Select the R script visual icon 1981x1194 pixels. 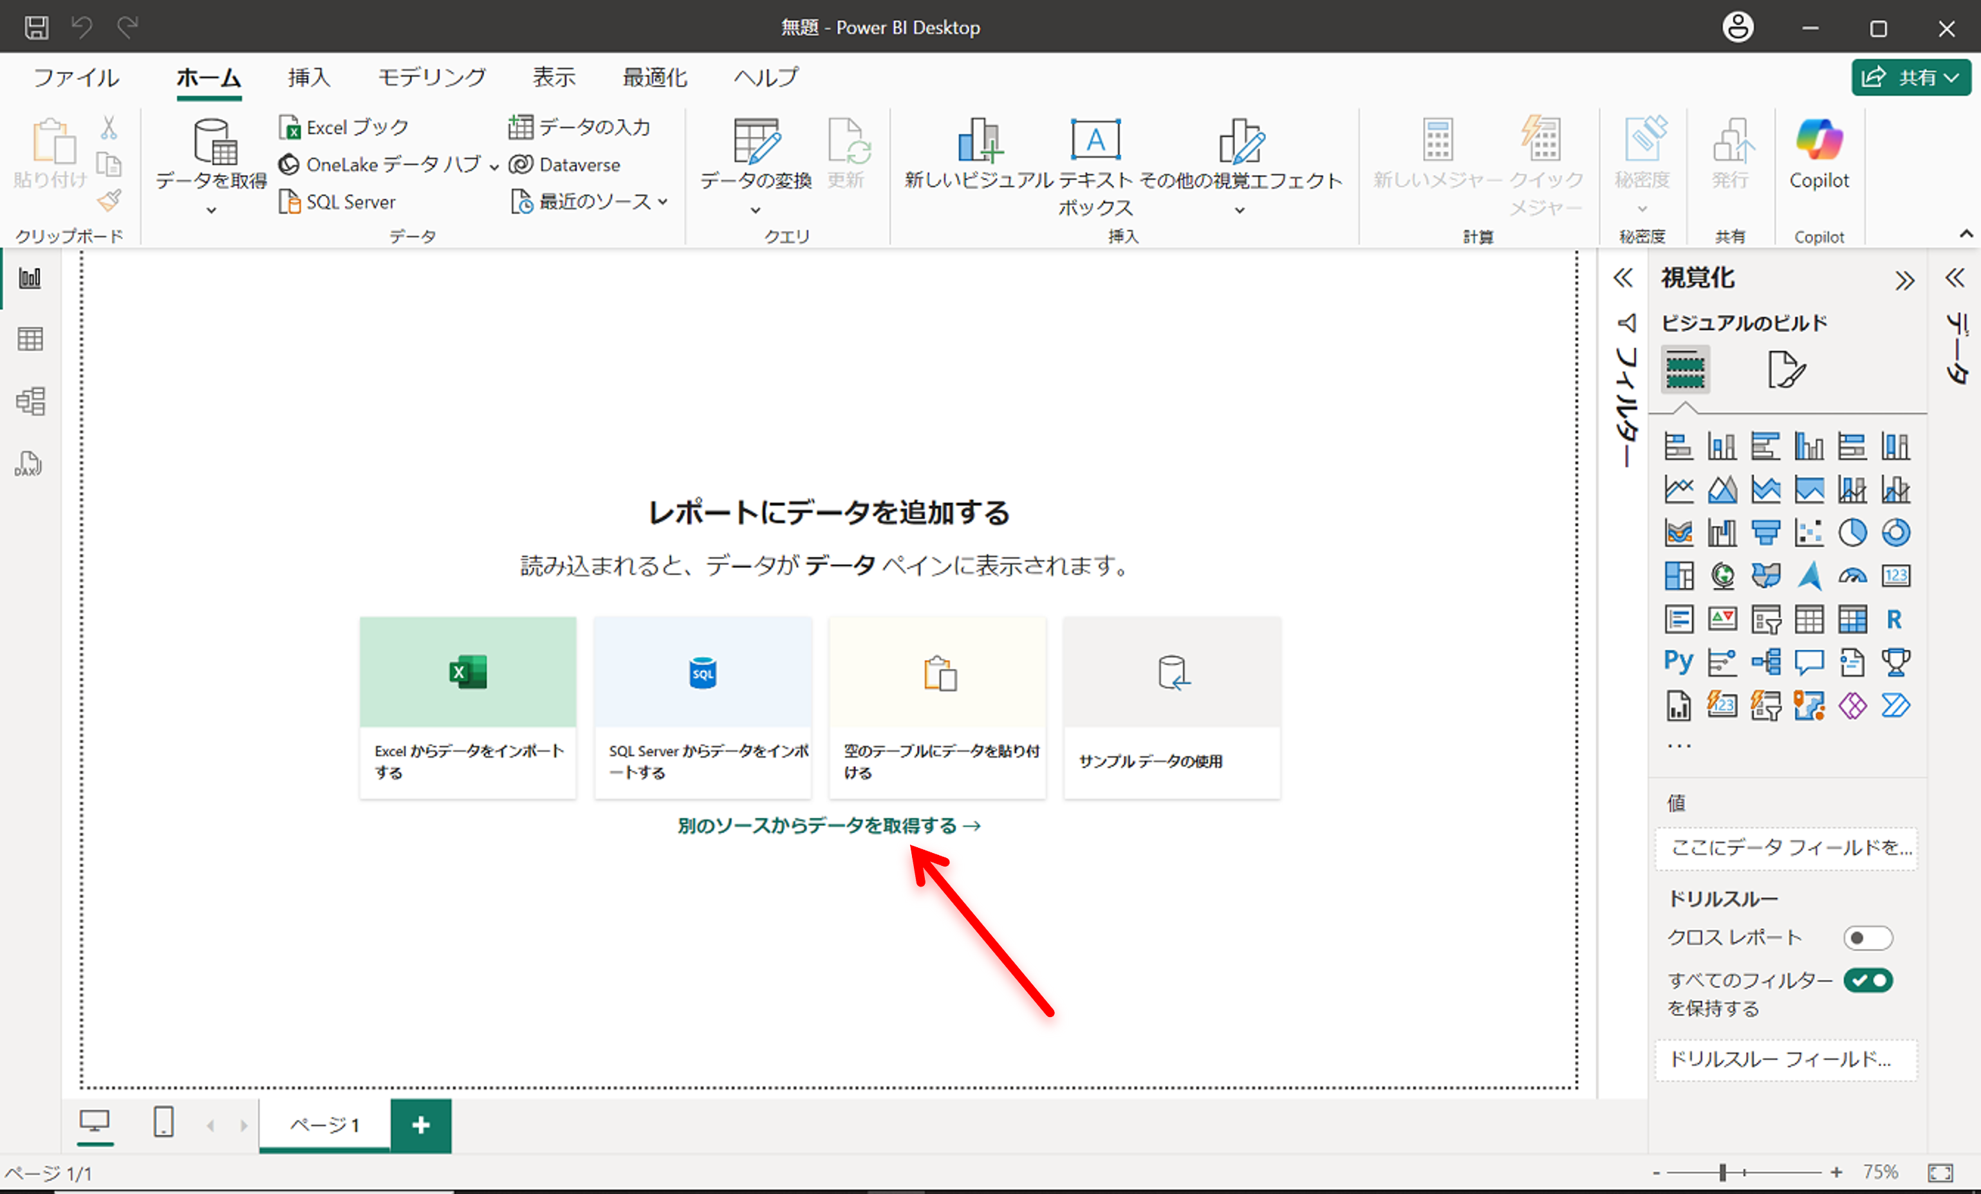coord(1895,620)
